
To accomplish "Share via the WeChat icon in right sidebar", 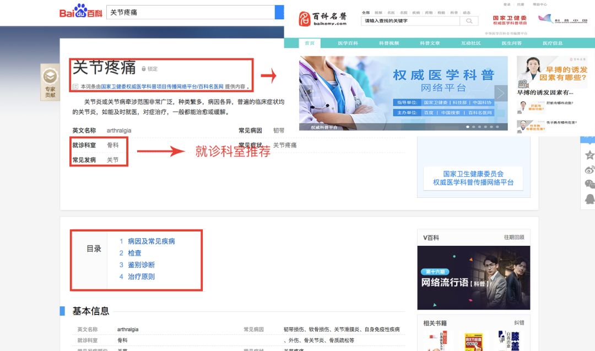I will [x=589, y=185].
